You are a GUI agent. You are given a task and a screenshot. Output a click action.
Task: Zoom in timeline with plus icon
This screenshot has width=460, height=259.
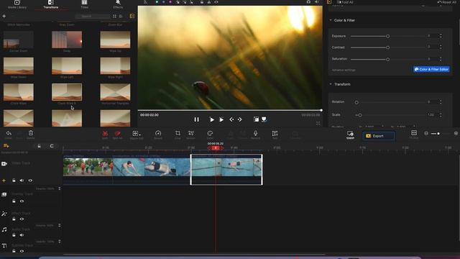tap(456, 134)
